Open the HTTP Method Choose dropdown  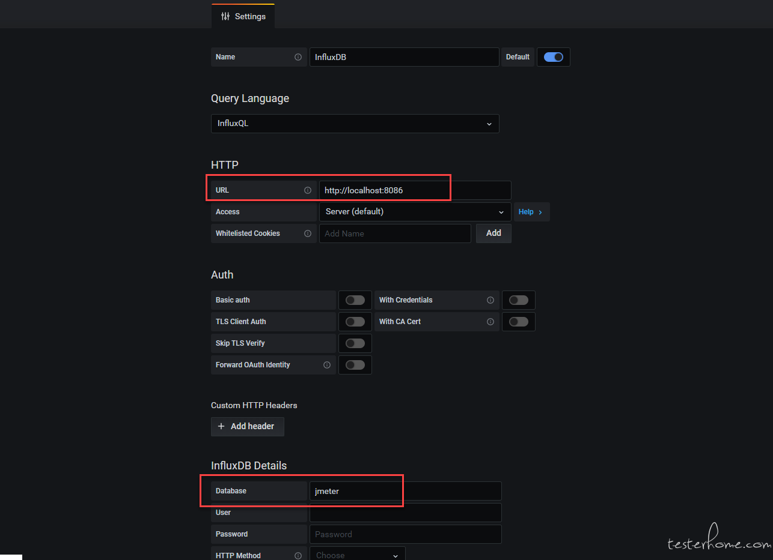pos(357,554)
